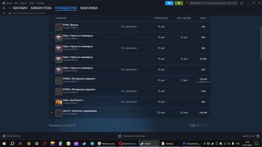This screenshot has height=147, width=262.
Task: Open the Игры menu
Action: click(x=32, y=3)
